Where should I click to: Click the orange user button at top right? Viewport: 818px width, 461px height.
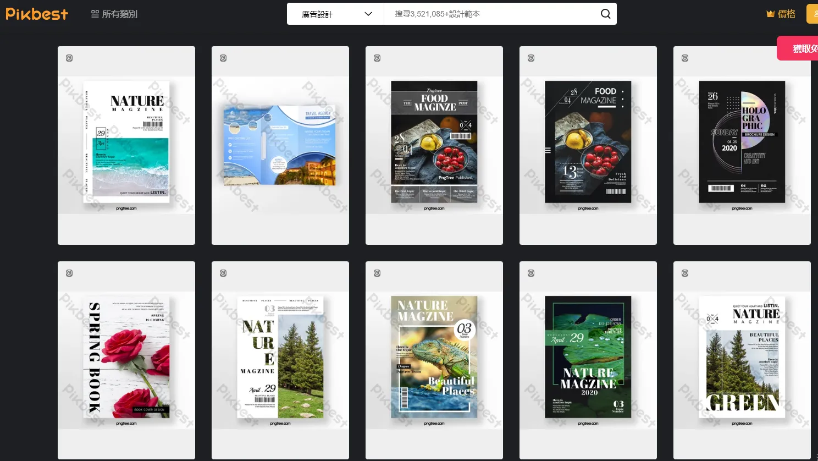812,14
